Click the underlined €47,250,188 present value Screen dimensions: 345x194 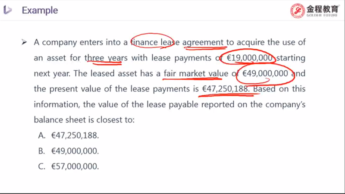[x=225, y=89]
